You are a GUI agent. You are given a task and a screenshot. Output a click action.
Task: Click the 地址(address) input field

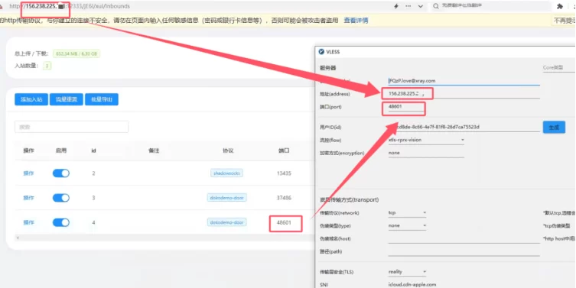point(464,94)
